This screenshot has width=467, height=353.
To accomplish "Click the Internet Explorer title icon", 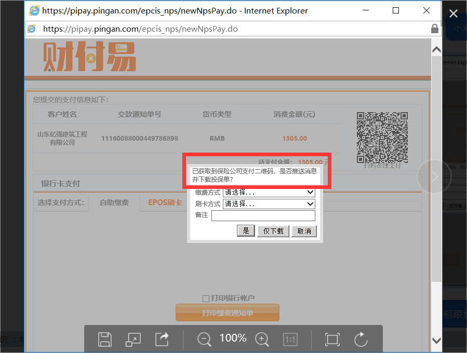I will coord(34,11).
